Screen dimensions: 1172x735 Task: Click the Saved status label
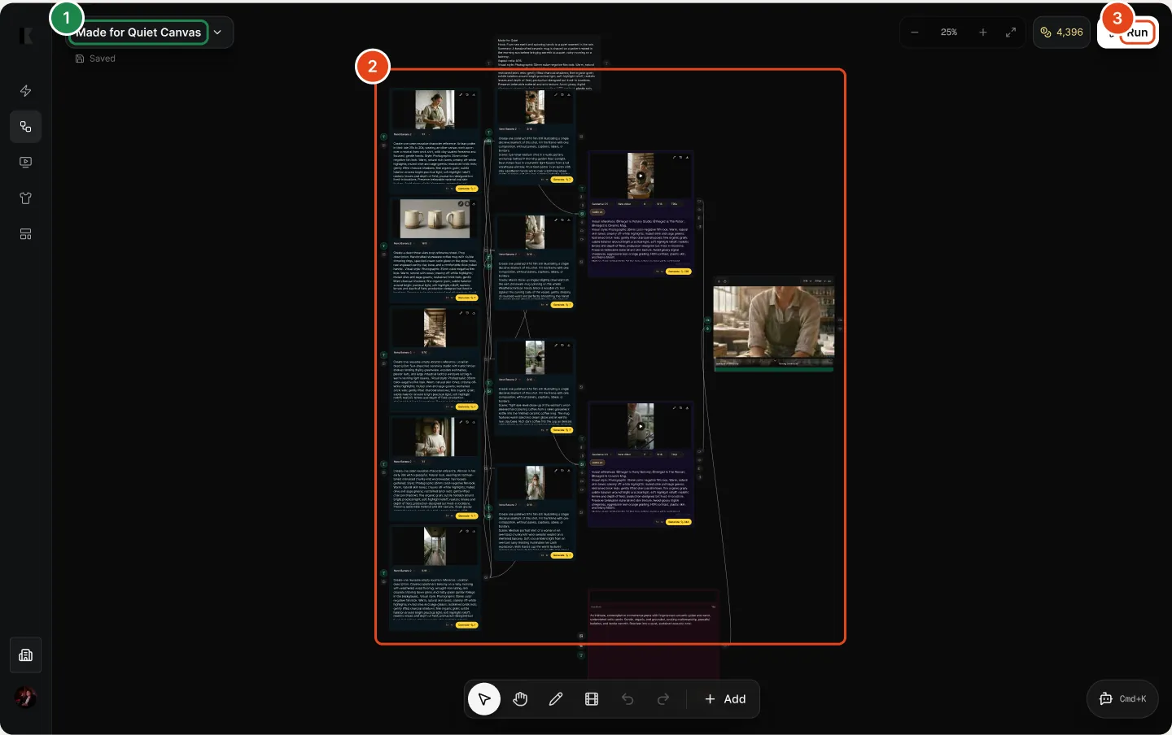click(95, 59)
